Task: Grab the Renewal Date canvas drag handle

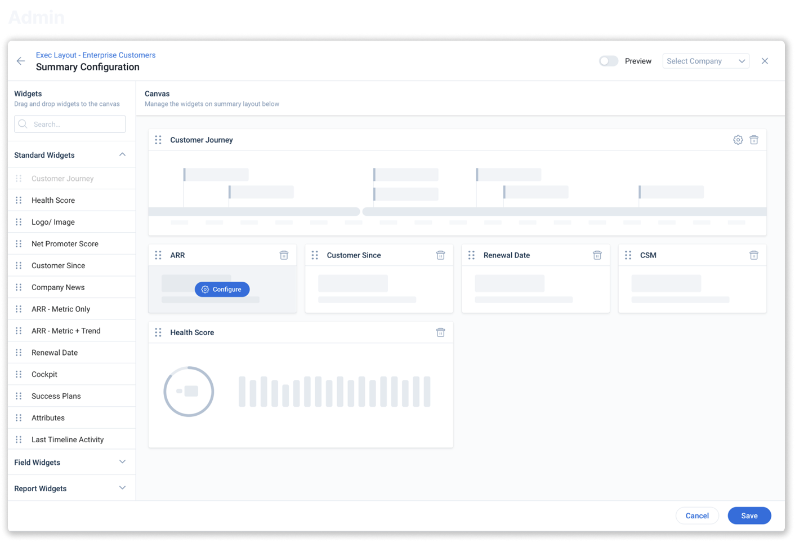Action: [x=471, y=255]
